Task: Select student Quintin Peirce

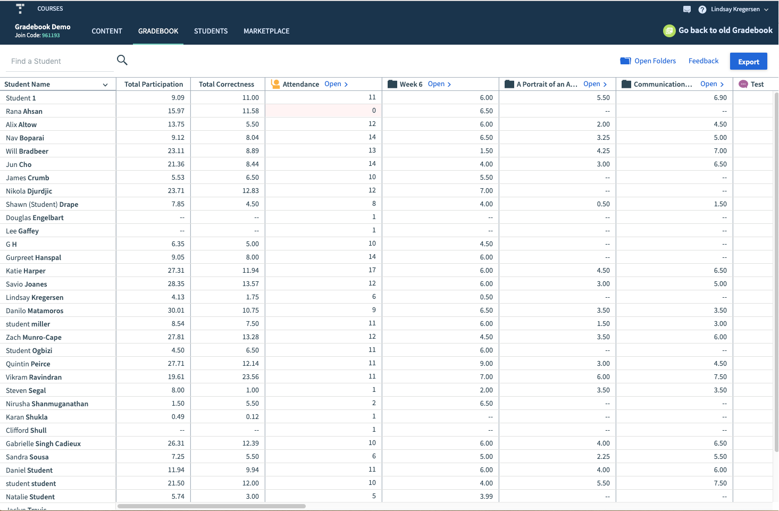Action: pyautogui.click(x=28, y=364)
